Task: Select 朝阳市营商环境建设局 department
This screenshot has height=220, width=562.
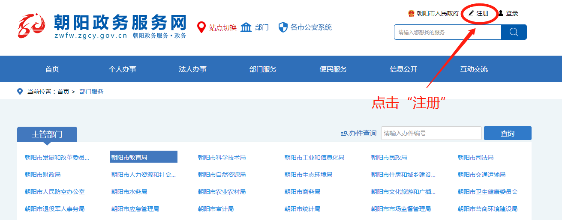Action: (x=487, y=209)
